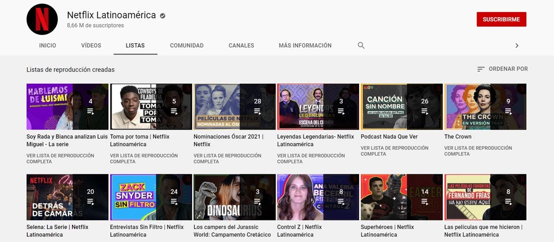The height and width of the screenshot is (242, 554).
Task: Click the verified checkmark badge beside channel name
Action: pos(163,16)
